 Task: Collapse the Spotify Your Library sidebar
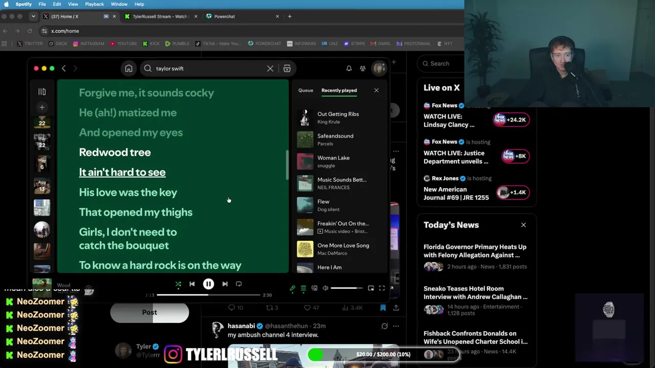point(42,92)
